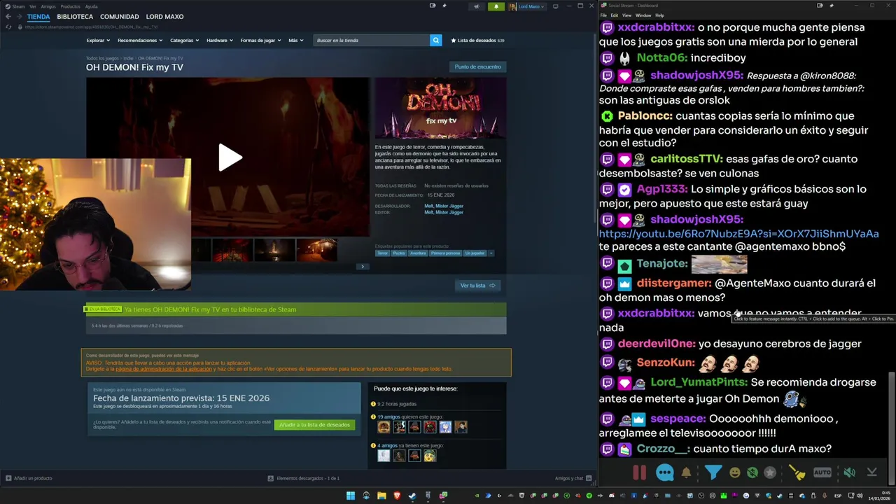This screenshot has width=896, height=504.
Task: Click Añadir a tu lista de deseados button
Action: point(314,425)
